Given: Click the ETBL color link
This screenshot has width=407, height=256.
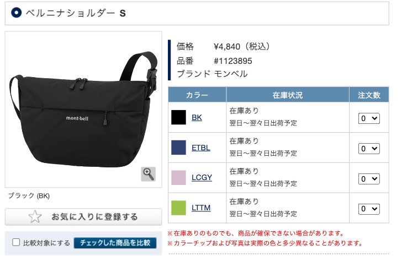Looking at the screenshot, I should pyautogui.click(x=201, y=148).
